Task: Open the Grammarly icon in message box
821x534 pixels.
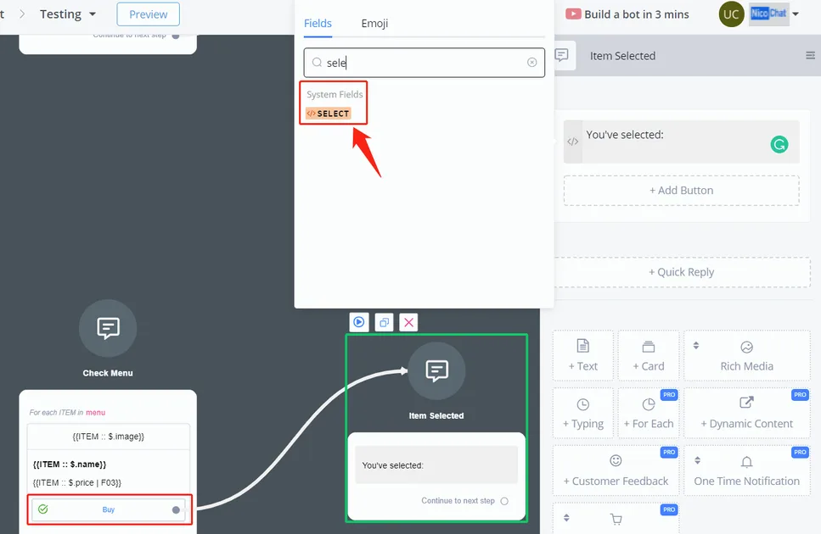Action: (779, 144)
